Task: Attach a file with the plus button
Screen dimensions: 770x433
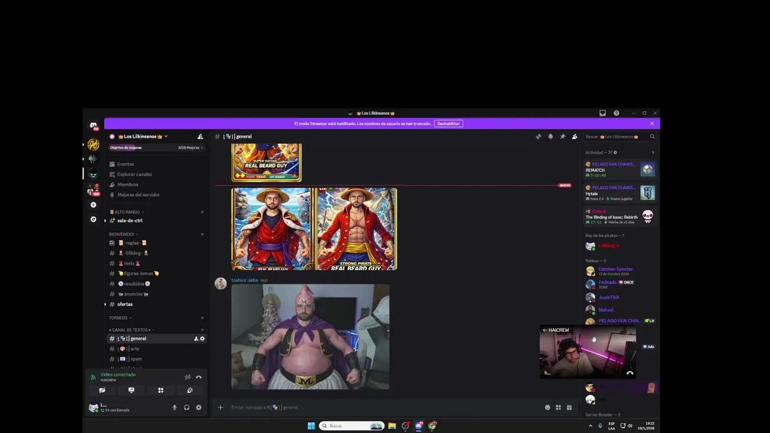Action: coord(220,407)
